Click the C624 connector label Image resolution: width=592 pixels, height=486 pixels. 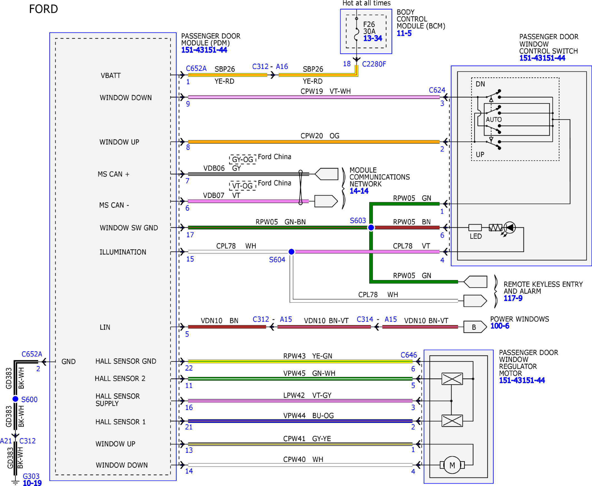(x=437, y=90)
